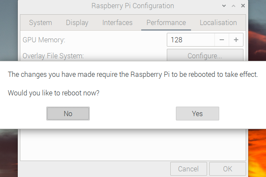Click Yes to reboot now
Screen dimensions: 266x177
click(x=197, y=114)
